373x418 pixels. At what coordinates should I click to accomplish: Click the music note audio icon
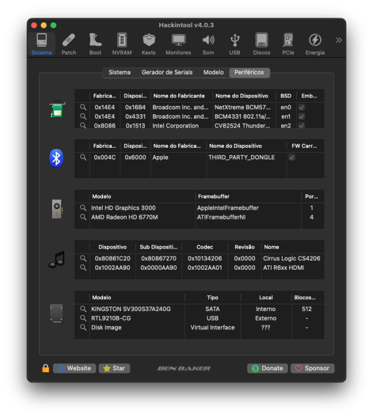click(57, 259)
